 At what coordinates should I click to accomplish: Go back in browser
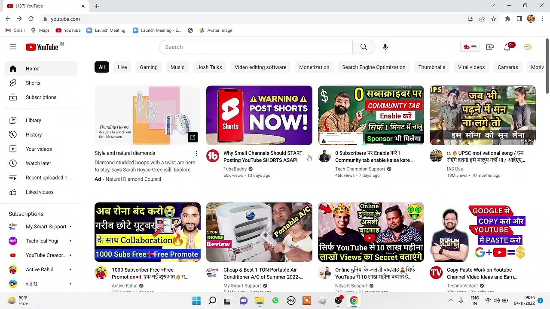click(8, 19)
